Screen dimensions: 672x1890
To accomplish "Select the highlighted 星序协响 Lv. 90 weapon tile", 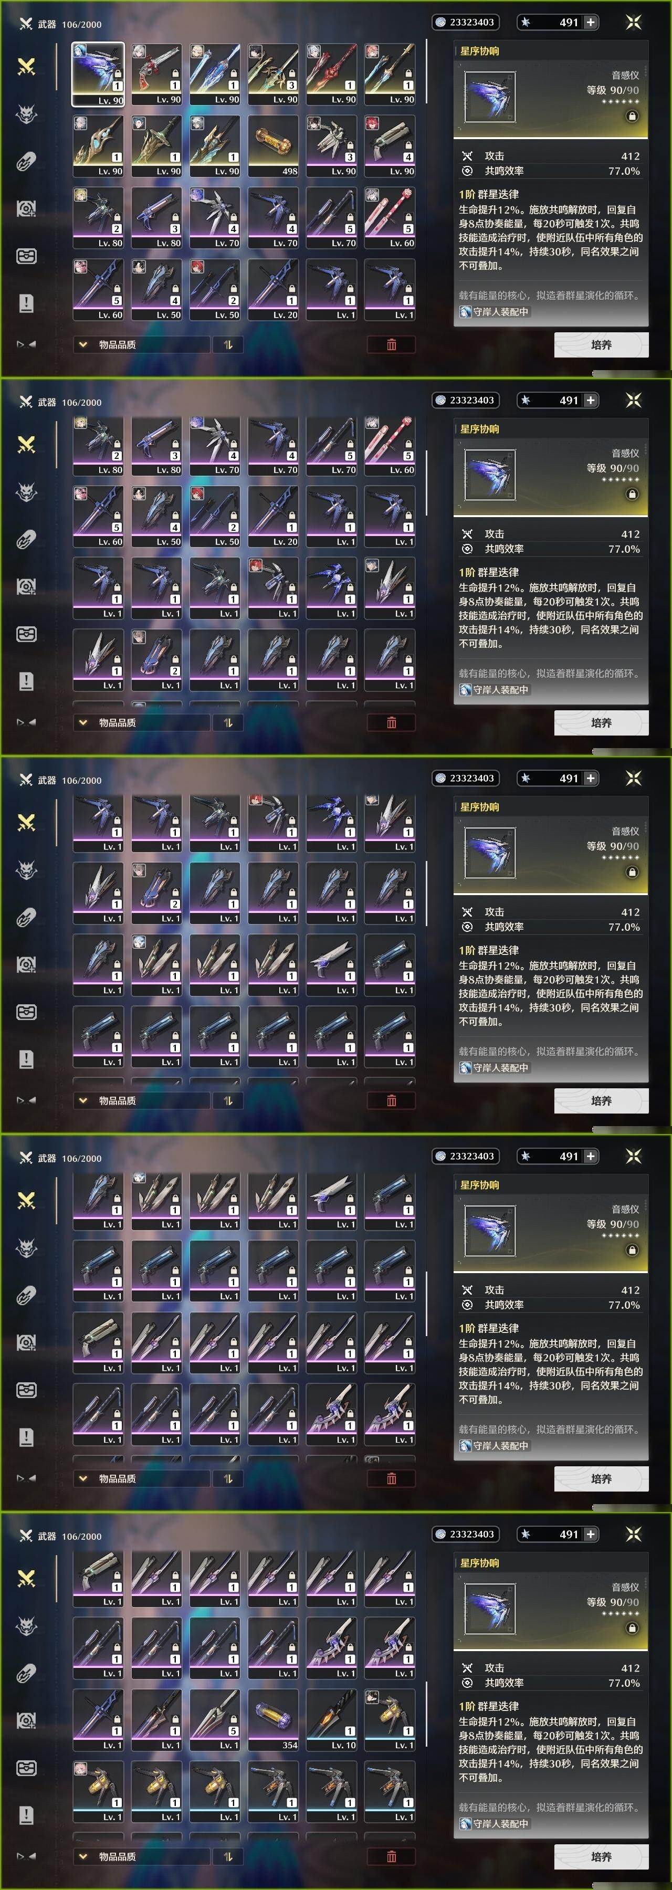I will [x=98, y=74].
